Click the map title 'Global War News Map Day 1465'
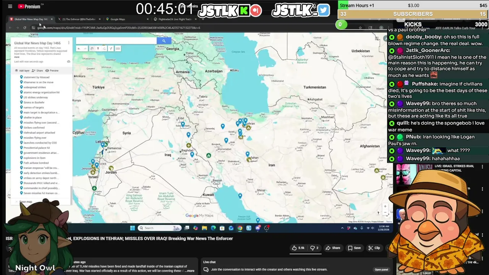This screenshot has width=489, height=275. (x=37, y=43)
